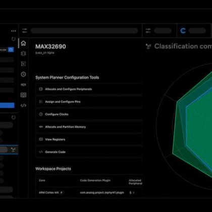
Task: Open Generate Code tool
Action: coord(89,152)
